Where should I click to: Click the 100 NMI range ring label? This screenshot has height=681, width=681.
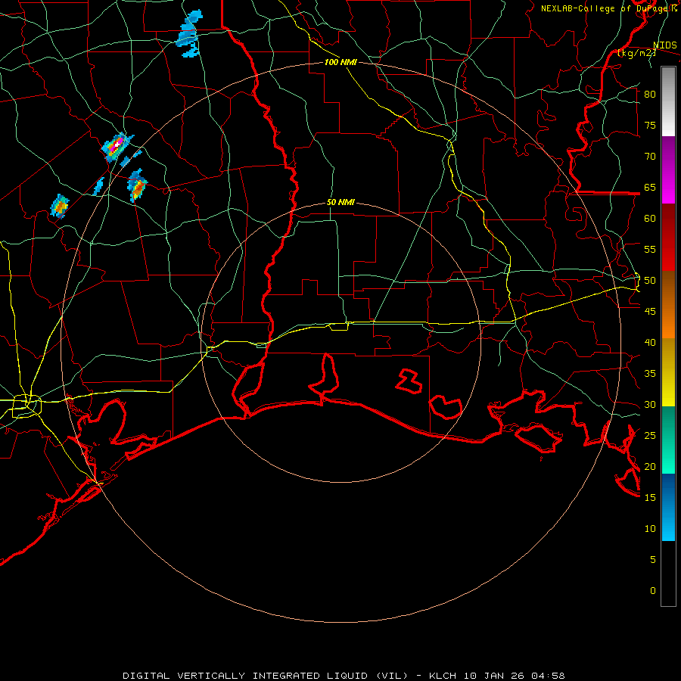340,62
